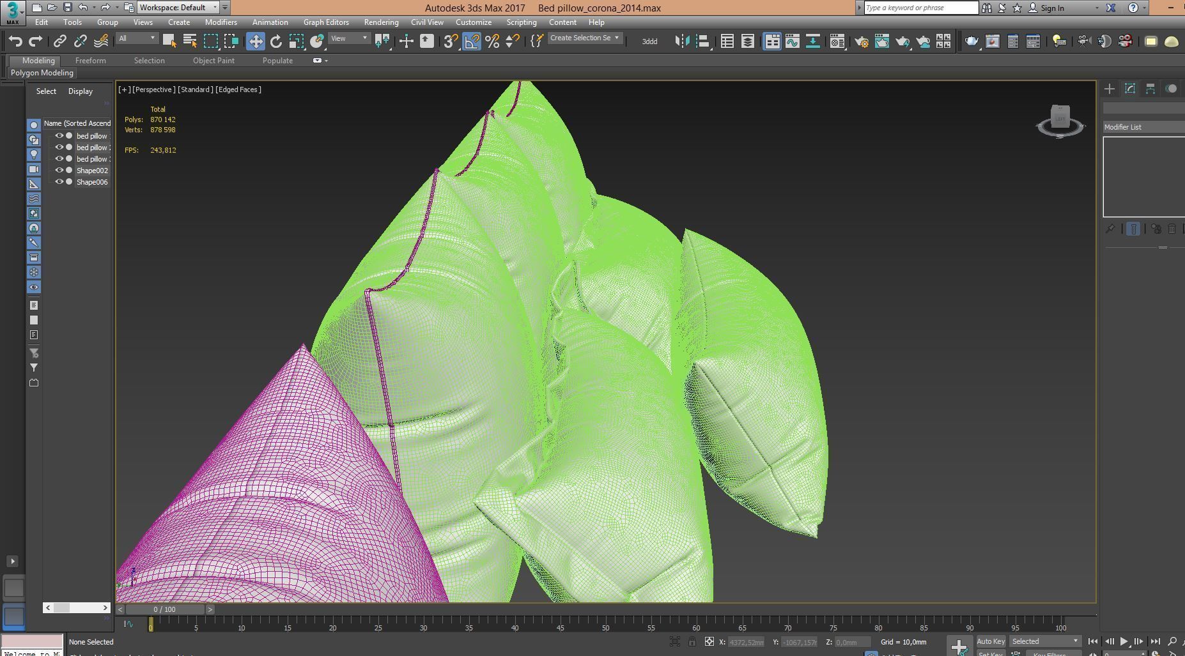Viewport: 1185px width, 656px height.
Task: Click the Go to End playback button
Action: 1156,641
